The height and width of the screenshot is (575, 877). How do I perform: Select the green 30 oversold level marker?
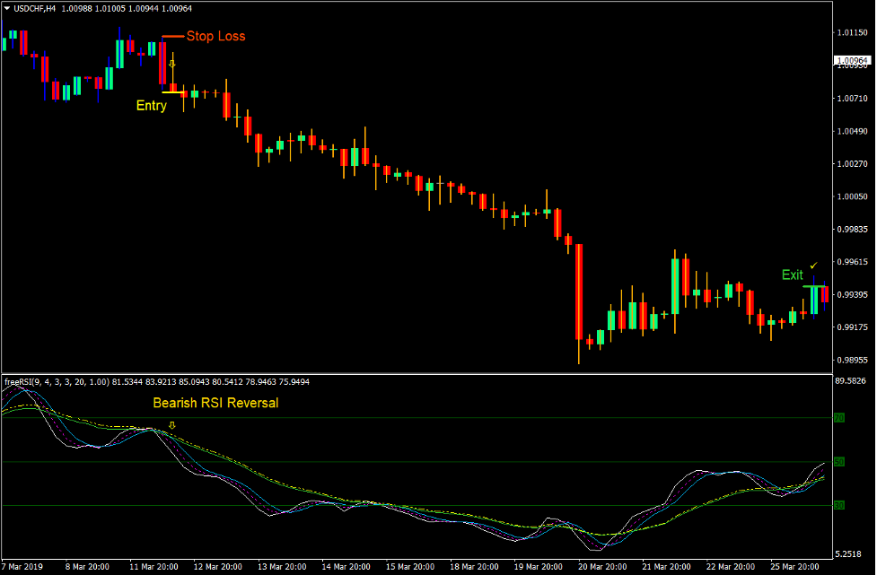coord(839,505)
